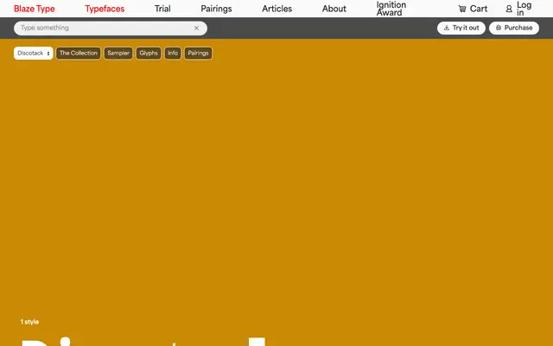The width and height of the screenshot is (553, 346).
Task: Click the Log in link
Action: (x=518, y=9)
